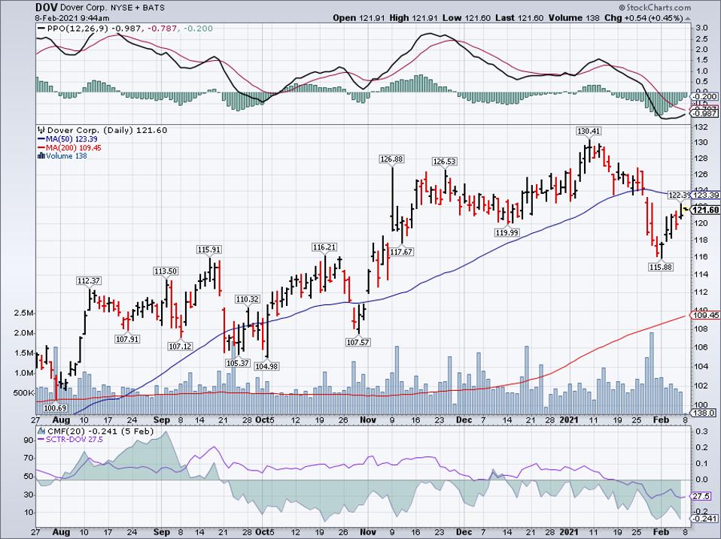This screenshot has height=539, width=721.
Task: Click the CMF(20) area icon in the bottom panel
Action: [41, 431]
